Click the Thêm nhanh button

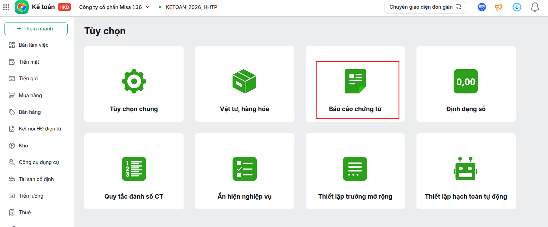point(36,29)
